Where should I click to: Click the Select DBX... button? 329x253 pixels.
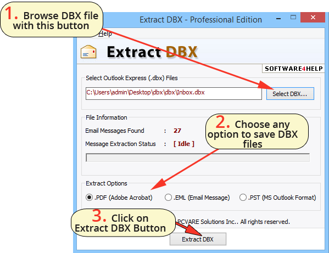290,94
